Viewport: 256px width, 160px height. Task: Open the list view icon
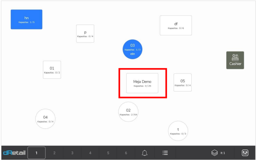click(x=165, y=153)
